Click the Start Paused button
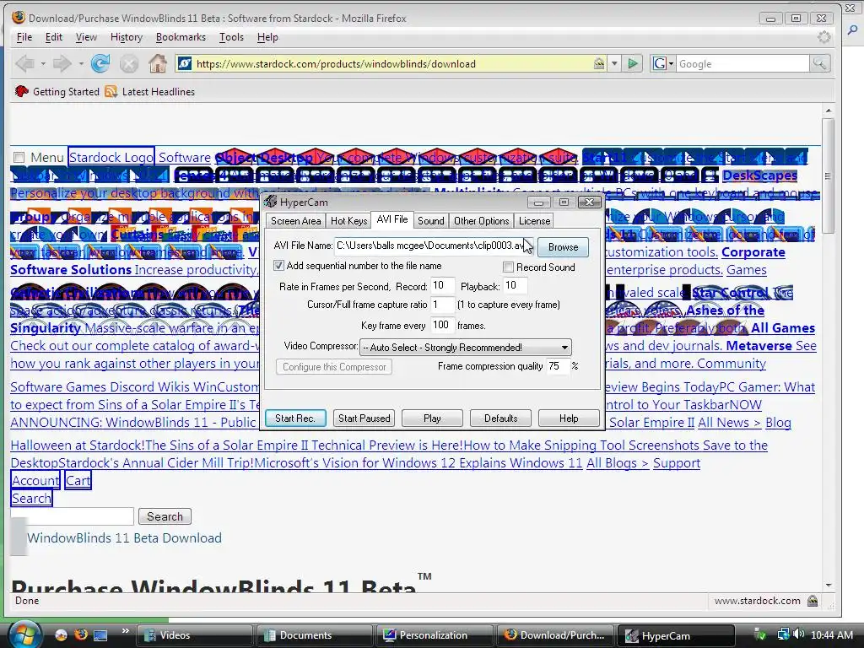Viewport: 864px width, 648px height. click(x=364, y=418)
